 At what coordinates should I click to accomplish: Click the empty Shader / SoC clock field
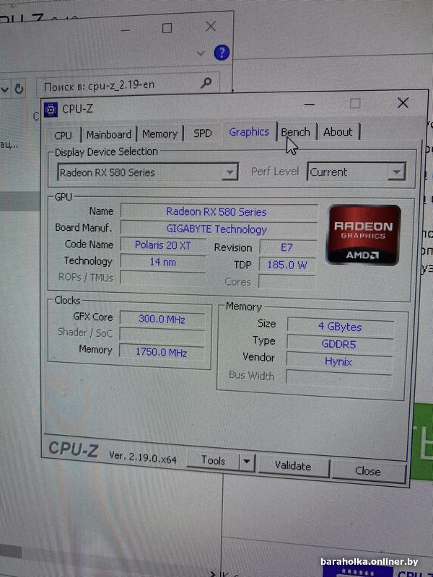point(162,335)
